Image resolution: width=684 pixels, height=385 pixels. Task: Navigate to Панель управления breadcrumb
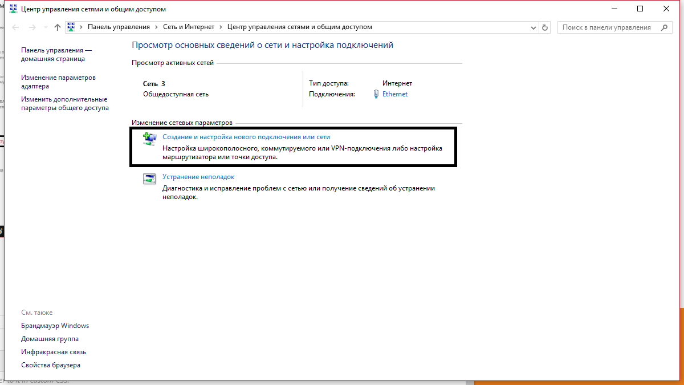point(119,27)
